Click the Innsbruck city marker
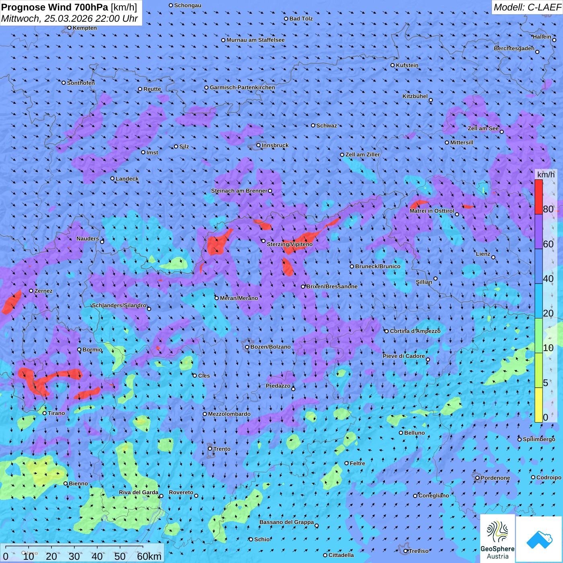This screenshot has height=563, width=563. (259, 145)
